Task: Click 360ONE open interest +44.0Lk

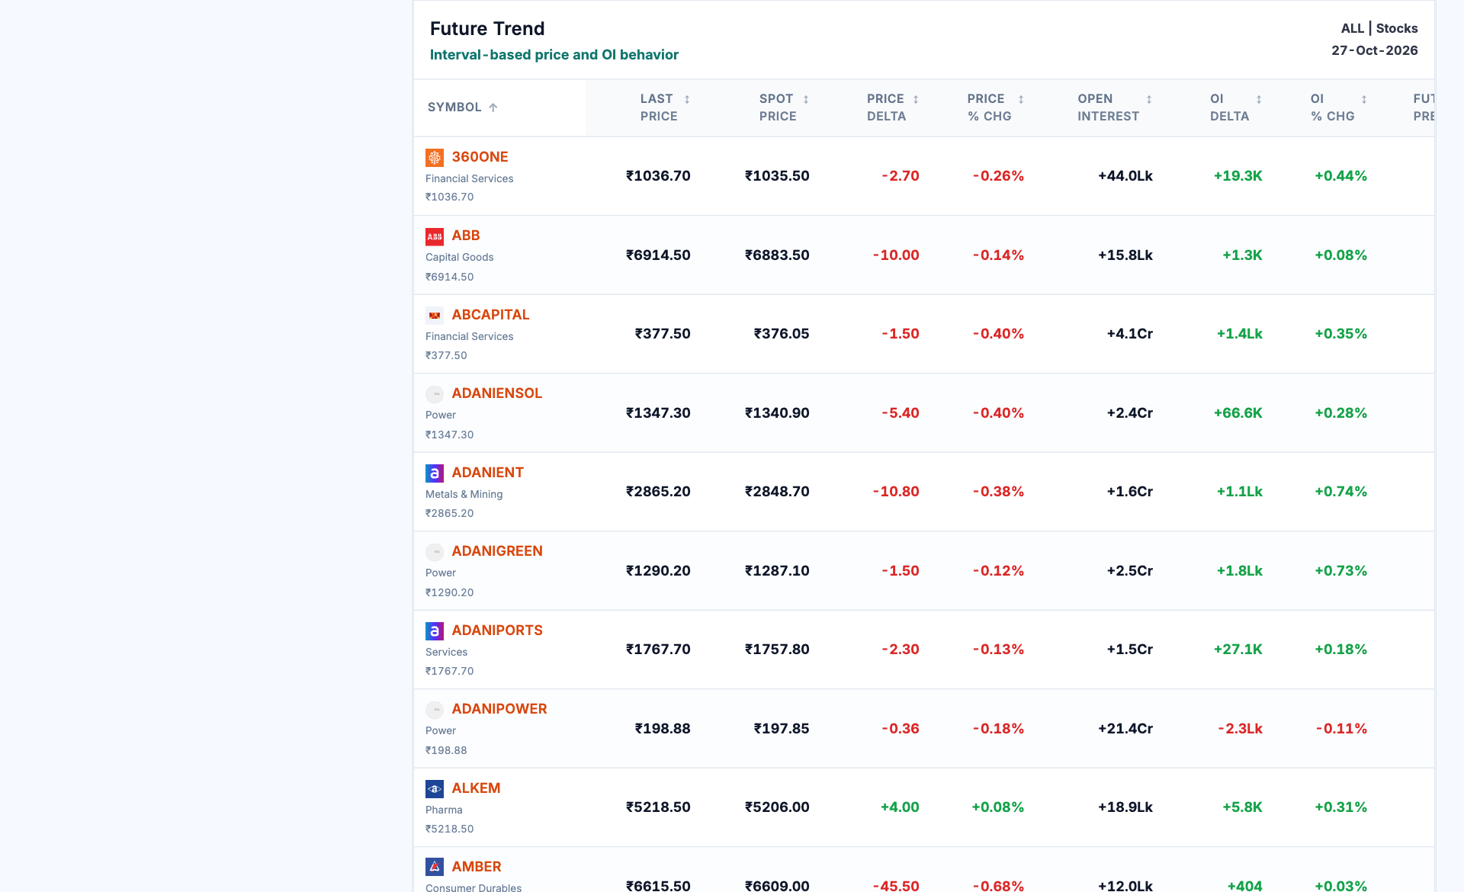Action: [x=1125, y=175]
